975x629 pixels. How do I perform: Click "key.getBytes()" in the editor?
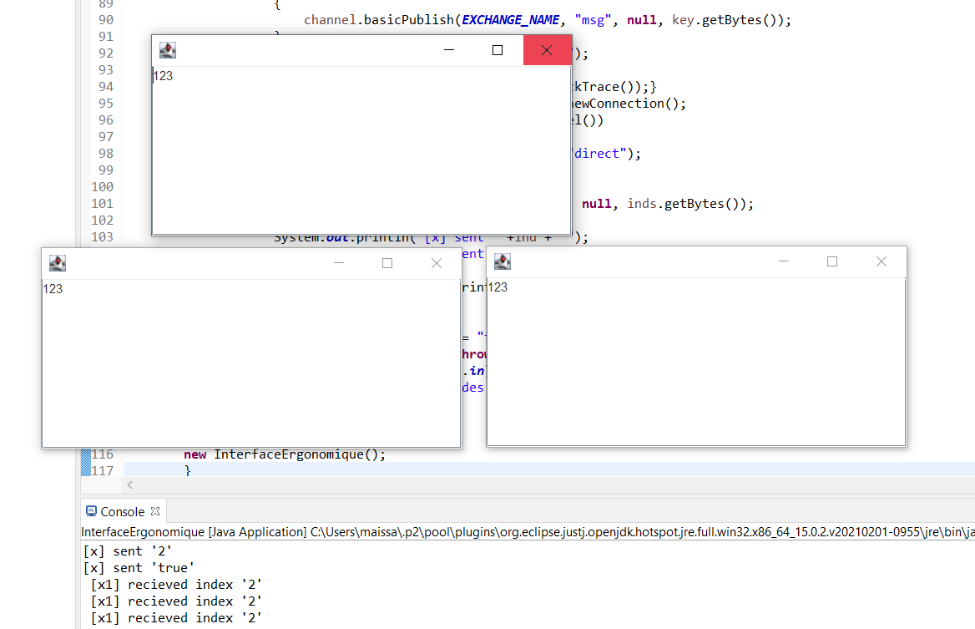727,20
